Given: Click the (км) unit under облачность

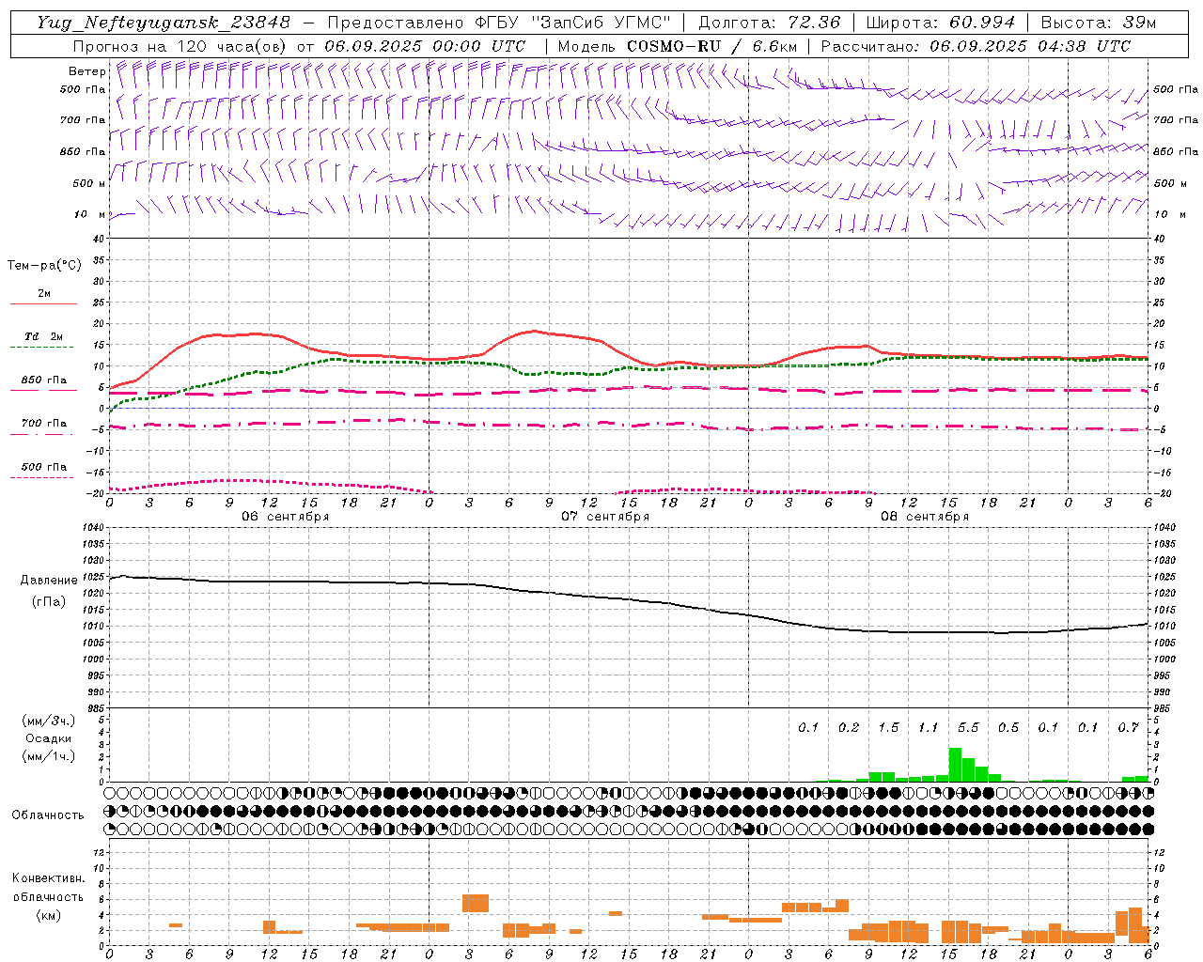Looking at the screenshot, I should pos(48,914).
